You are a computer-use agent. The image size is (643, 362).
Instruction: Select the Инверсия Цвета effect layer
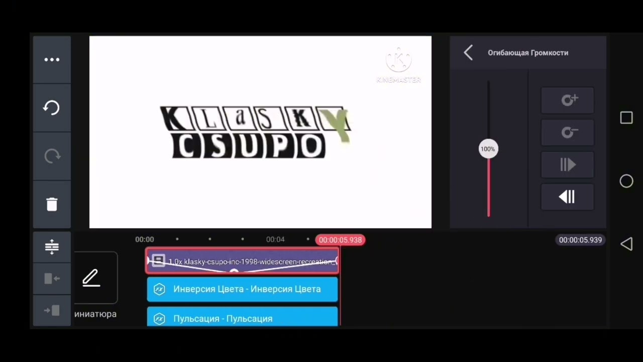242,289
